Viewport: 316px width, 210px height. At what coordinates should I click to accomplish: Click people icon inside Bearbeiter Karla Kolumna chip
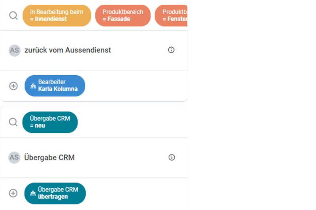point(33,86)
